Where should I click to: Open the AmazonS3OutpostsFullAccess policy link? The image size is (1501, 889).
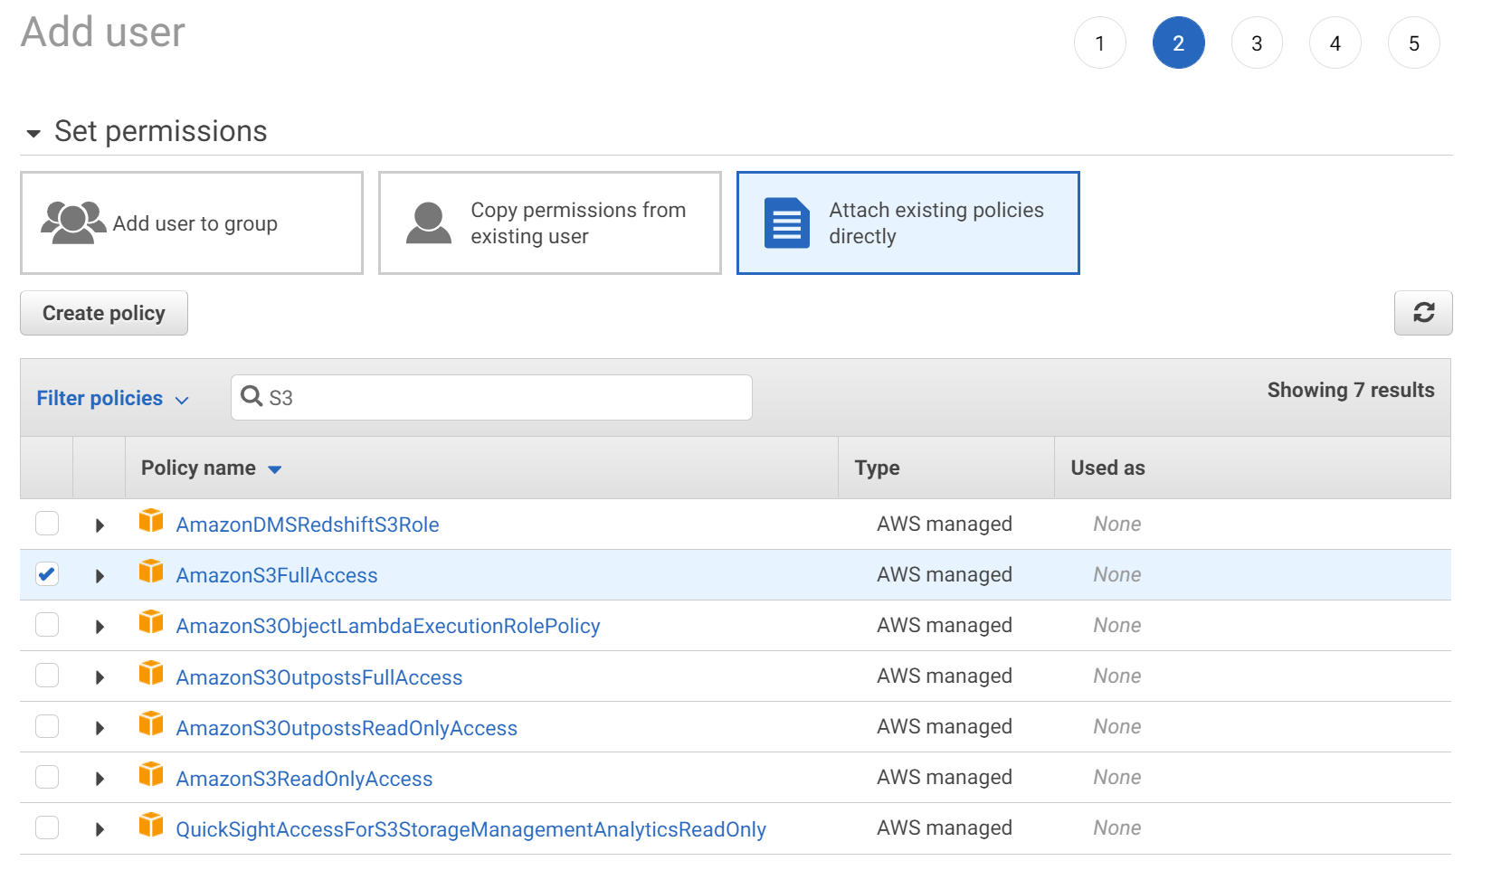click(319, 677)
